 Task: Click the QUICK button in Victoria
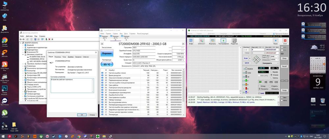[246, 63]
